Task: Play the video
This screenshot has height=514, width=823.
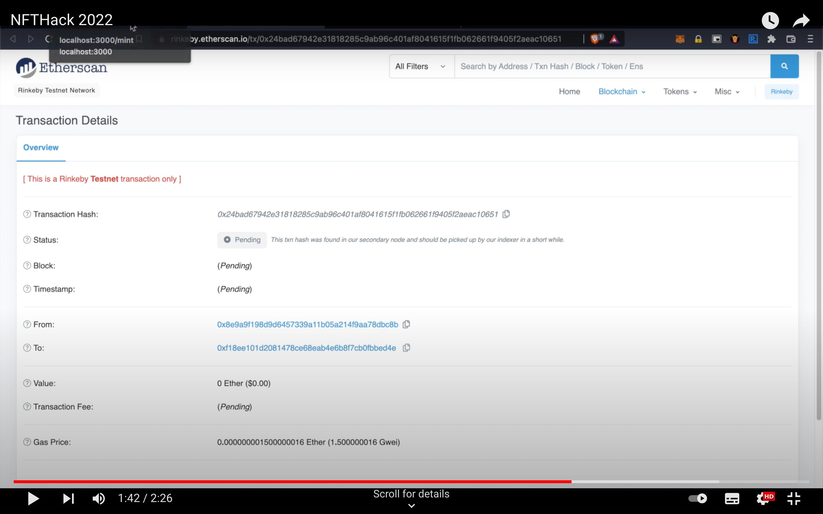Action: 33,498
